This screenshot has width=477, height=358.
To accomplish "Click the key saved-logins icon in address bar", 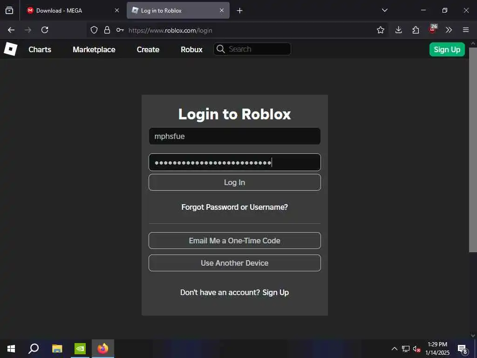I will [x=120, y=30].
